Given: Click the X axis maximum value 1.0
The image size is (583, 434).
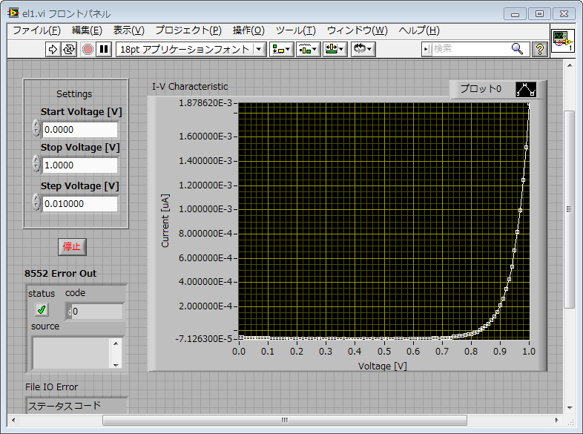Looking at the screenshot, I should 529,352.
